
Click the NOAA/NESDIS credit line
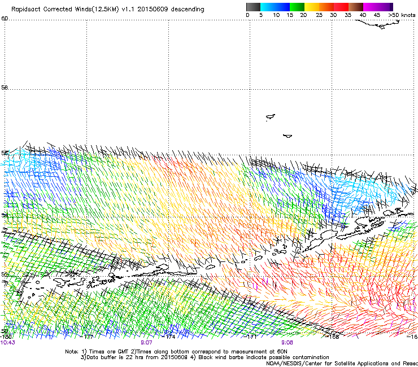click(342, 363)
